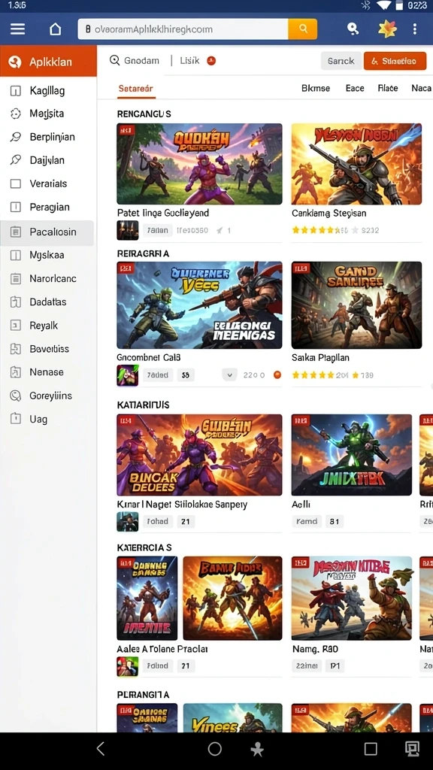The height and width of the screenshot is (770, 433).
Task: Click the orange dot next to 220 0
Action: point(277,375)
